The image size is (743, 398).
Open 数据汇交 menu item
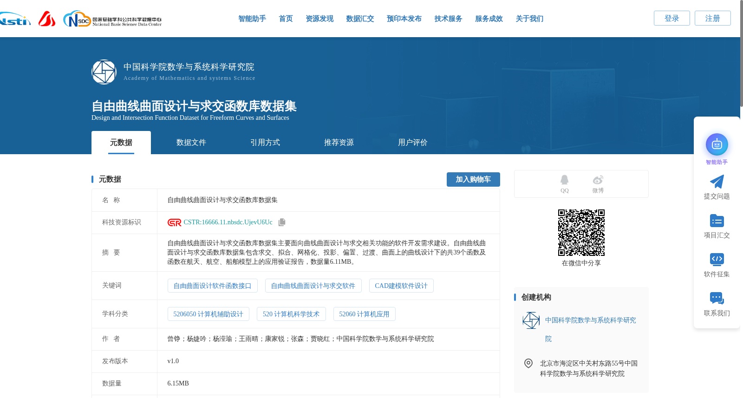pyautogui.click(x=360, y=19)
